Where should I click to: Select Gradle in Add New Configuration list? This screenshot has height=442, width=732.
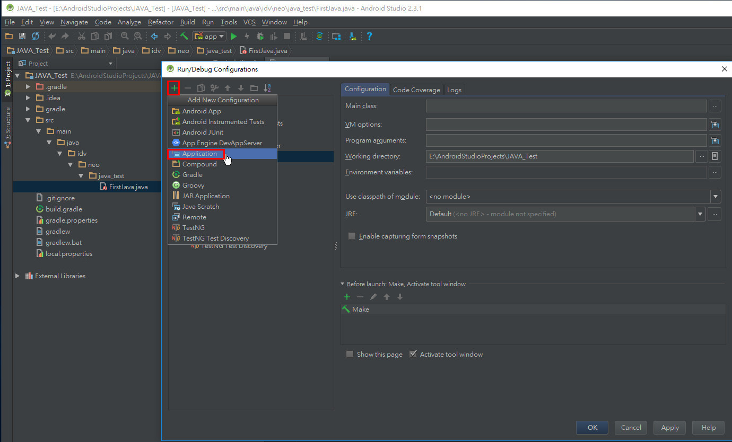coord(222,175)
